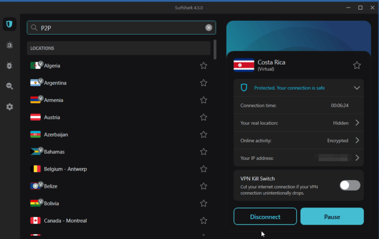Click the Disconnect button
Screen dimensions: 379x239
265,217
